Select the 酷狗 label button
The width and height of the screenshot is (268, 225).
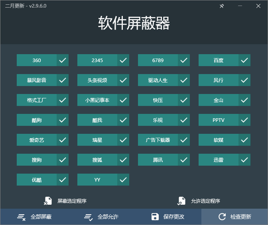tap(37, 120)
